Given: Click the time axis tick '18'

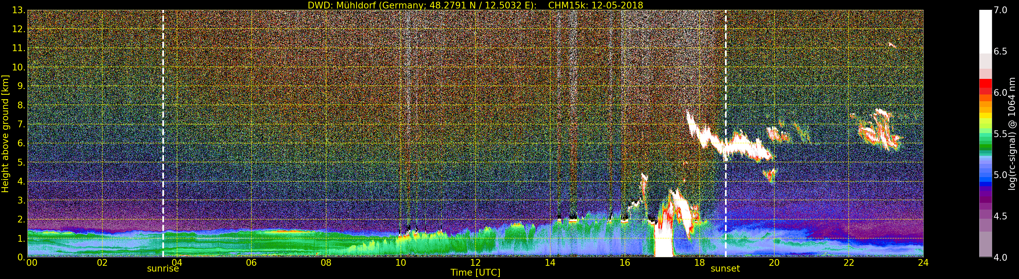Looking at the screenshot, I should (699, 263).
